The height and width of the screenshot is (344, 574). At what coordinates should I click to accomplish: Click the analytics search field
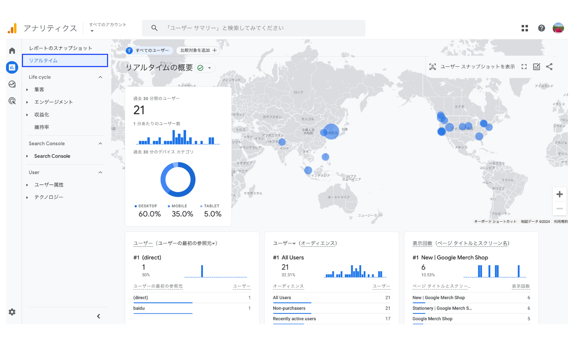[x=253, y=28]
